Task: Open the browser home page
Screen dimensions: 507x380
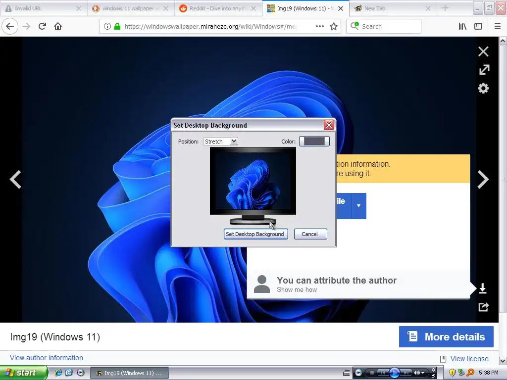Action: (58, 26)
